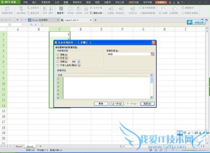Switch to the 公式 ribbon tab
The image size is (210, 153).
[57, 3]
